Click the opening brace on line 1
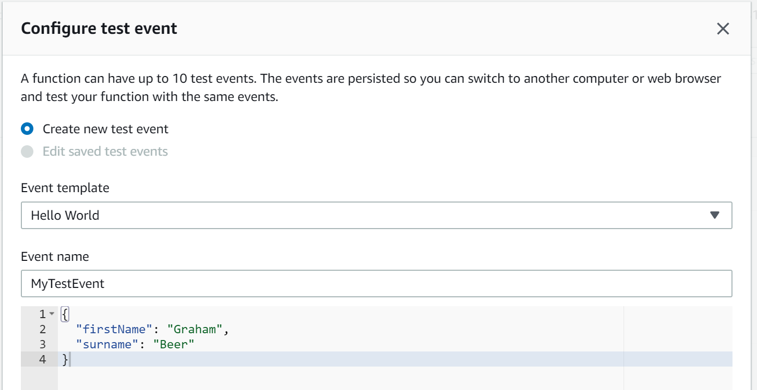Image resolution: width=757 pixels, height=390 pixels. 63,313
